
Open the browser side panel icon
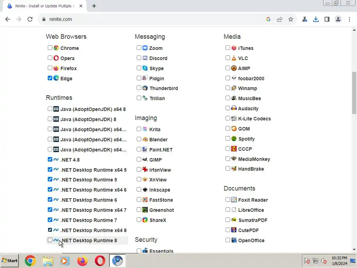click(x=327, y=20)
